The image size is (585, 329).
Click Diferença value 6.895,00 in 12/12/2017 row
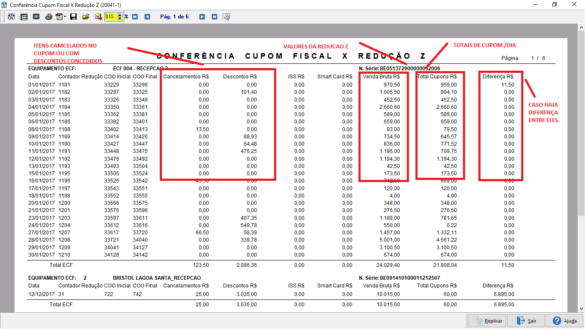click(x=504, y=294)
